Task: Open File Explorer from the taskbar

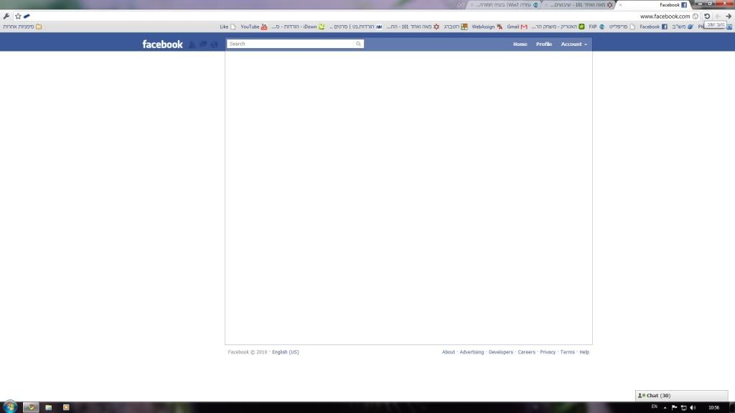Action: (x=49, y=407)
